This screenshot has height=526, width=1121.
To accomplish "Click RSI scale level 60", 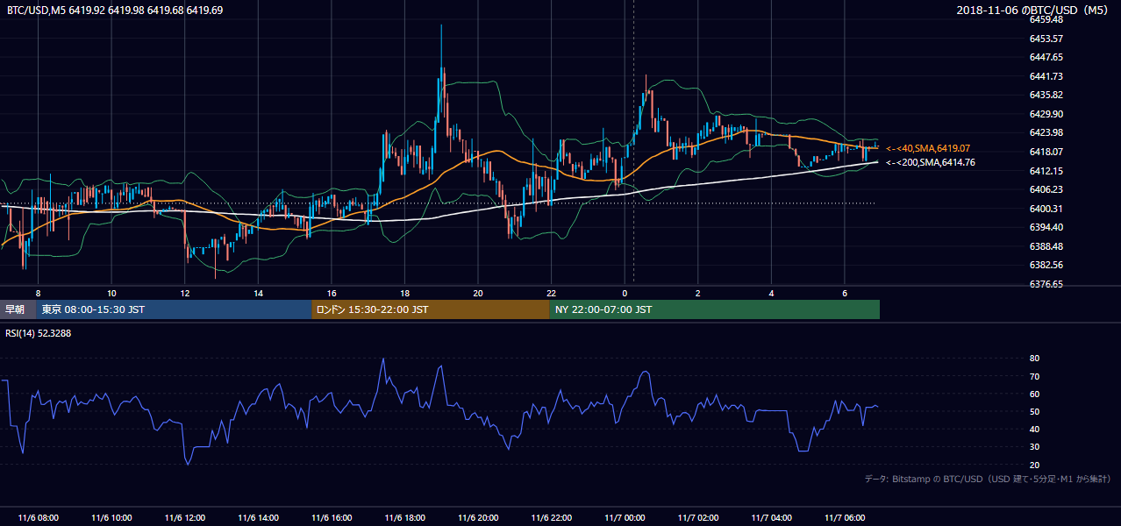I will pos(1034,394).
